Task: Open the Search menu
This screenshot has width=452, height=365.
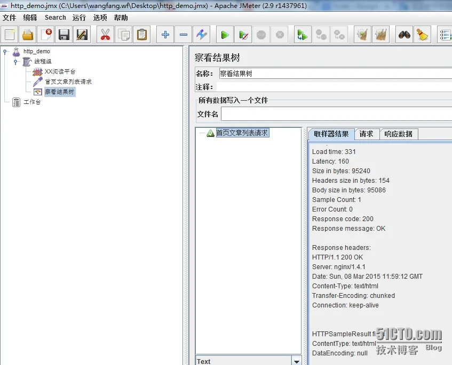Action: click(x=55, y=18)
